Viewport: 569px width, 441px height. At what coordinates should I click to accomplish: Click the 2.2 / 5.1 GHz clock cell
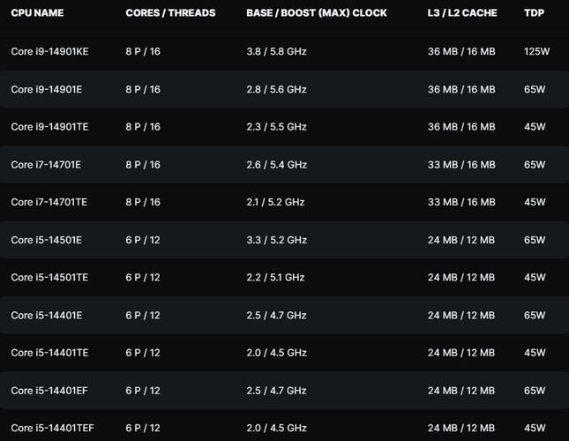pos(275,278)
